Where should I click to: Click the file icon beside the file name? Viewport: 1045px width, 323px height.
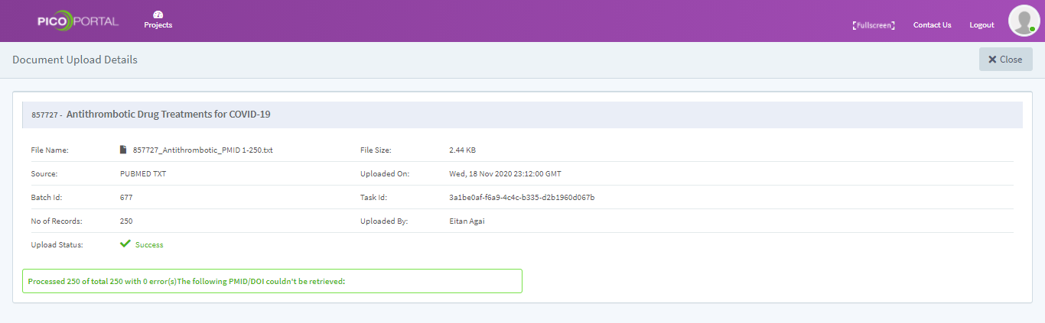coord(123,150)
